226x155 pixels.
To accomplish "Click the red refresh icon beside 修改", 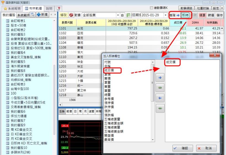I will pos(71,15).
